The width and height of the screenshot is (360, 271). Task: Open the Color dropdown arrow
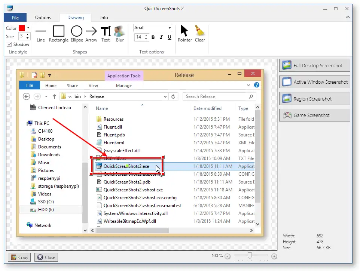click(x=28, y=28)
